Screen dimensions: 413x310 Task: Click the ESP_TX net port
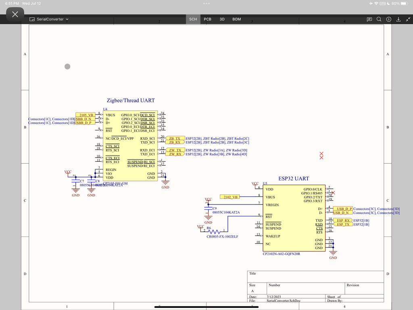(x=343, y=224)
